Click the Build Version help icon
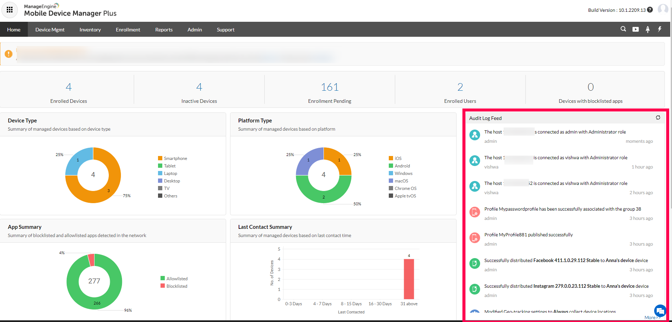 [650, 10]
